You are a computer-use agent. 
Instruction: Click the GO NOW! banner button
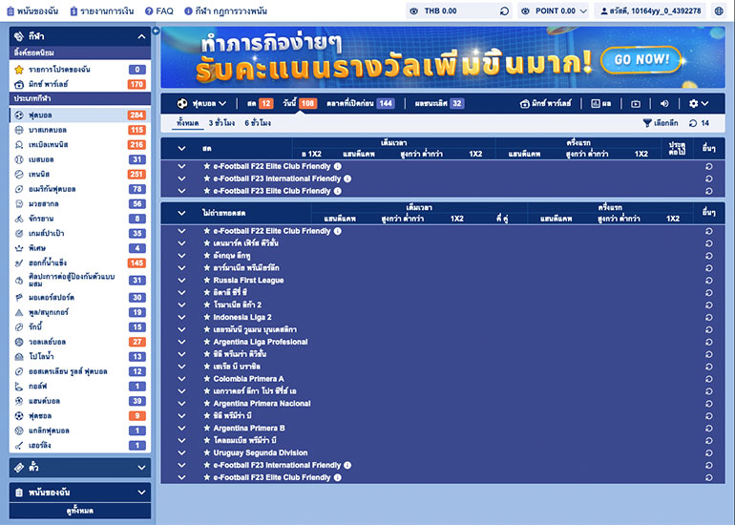point(640,59)
